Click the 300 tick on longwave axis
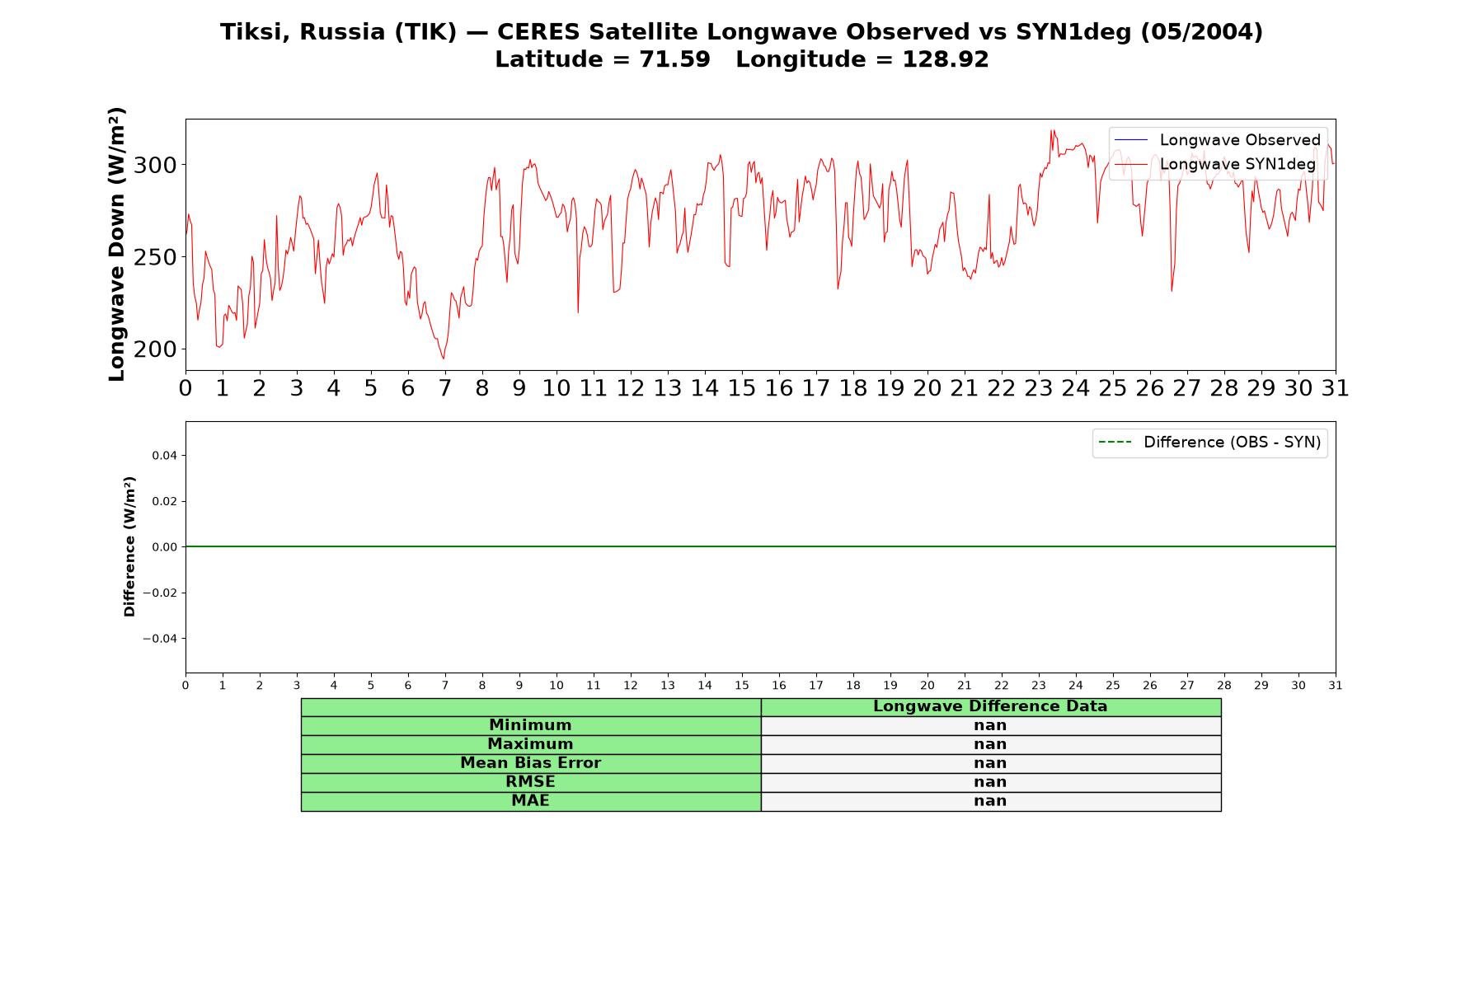Viewport: 1484px width, 989px height. [x=155, y=166]
